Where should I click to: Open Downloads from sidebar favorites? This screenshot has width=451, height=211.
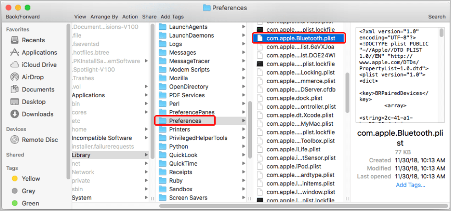32,114
